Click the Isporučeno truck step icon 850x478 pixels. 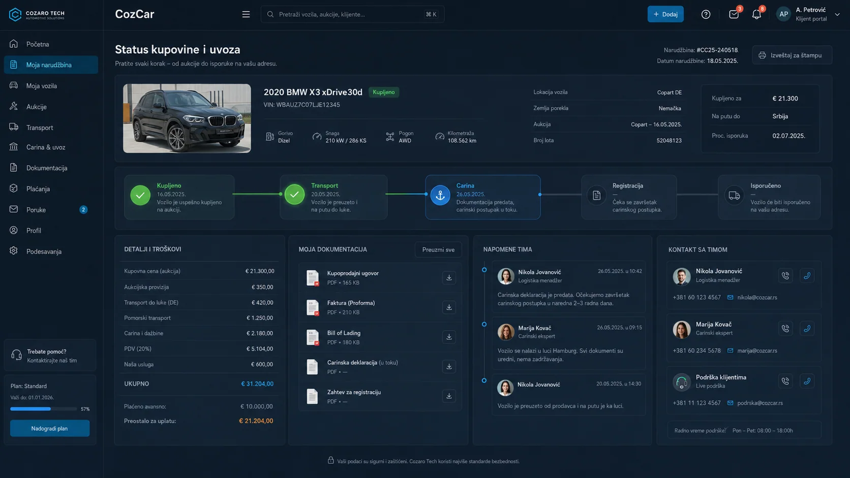(734, 196)
